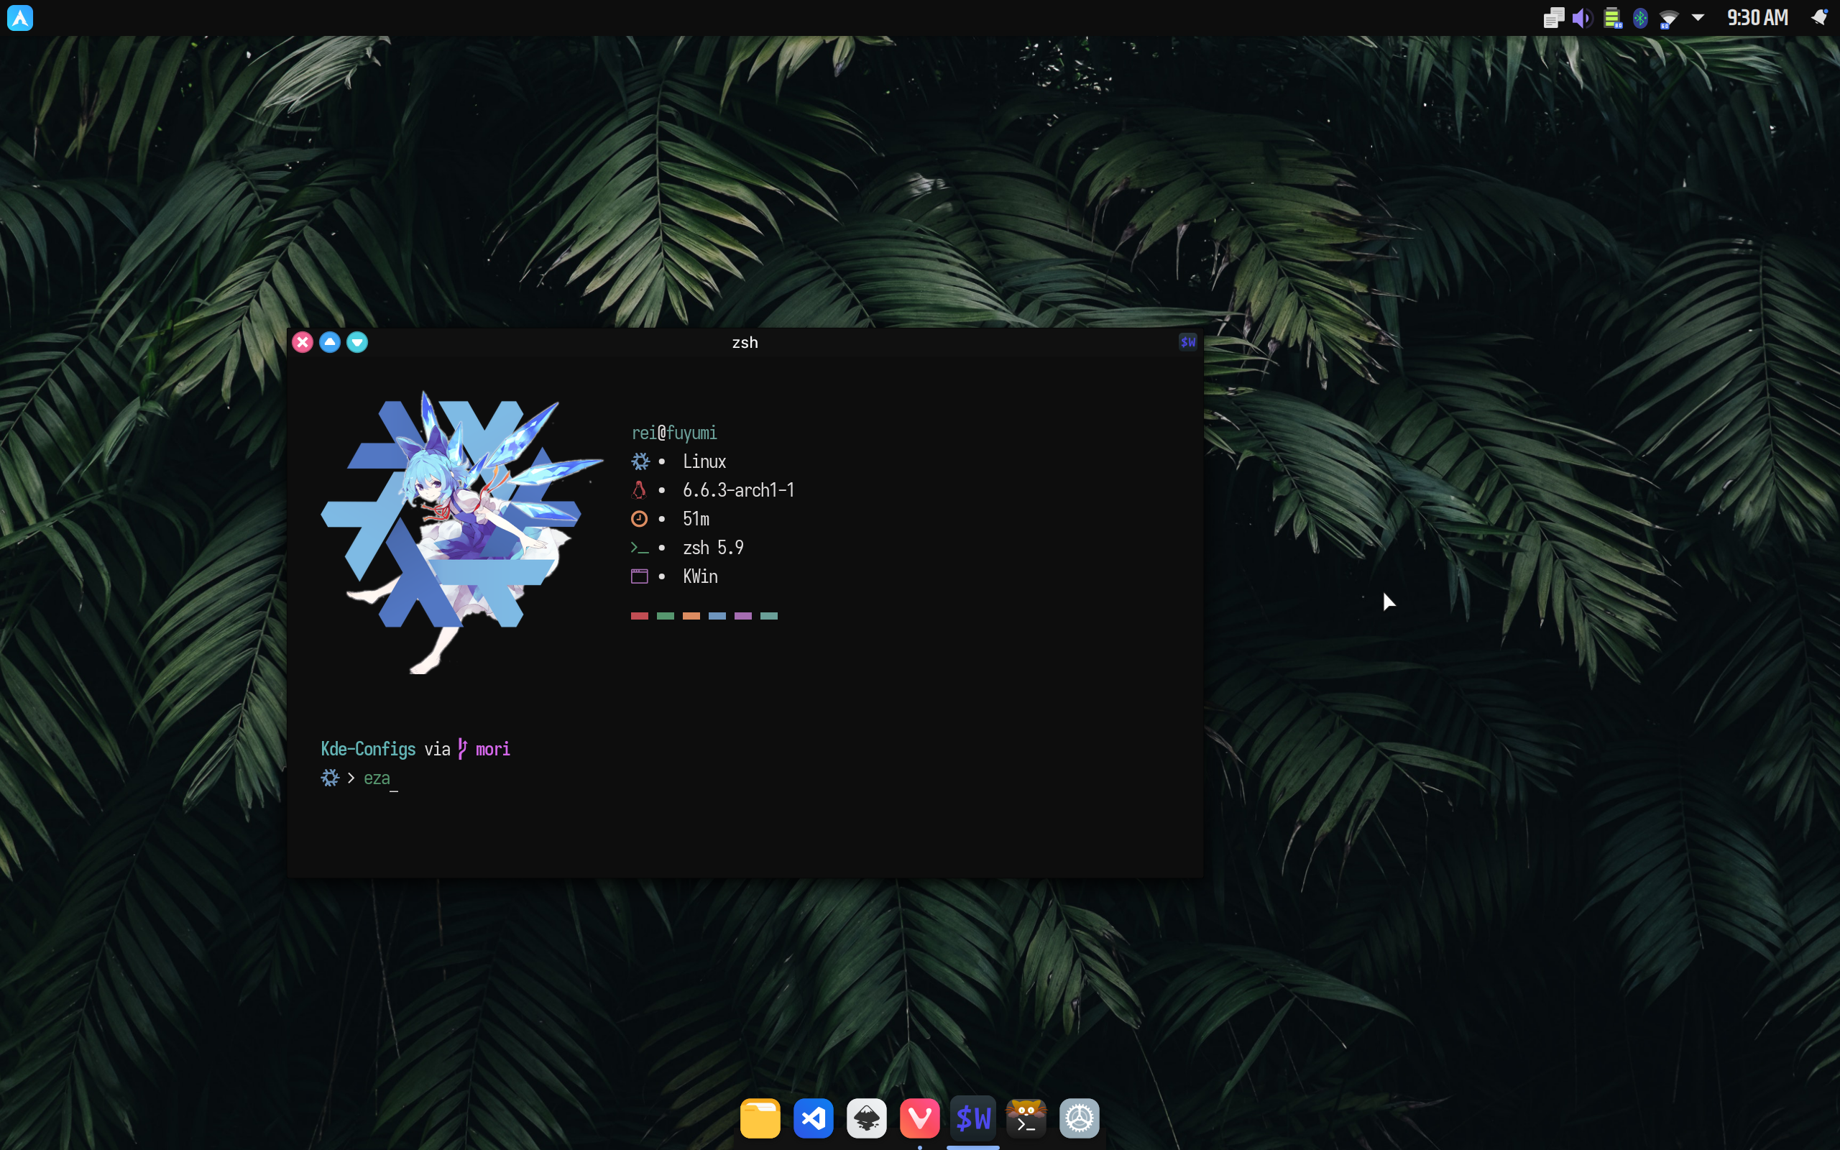Open the notifications bell

(1818, 17)
